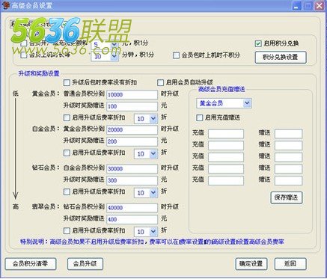This screenshot has width=327, height=279.
Task: Click the first 充值 amount field
Action: [226, 134]
